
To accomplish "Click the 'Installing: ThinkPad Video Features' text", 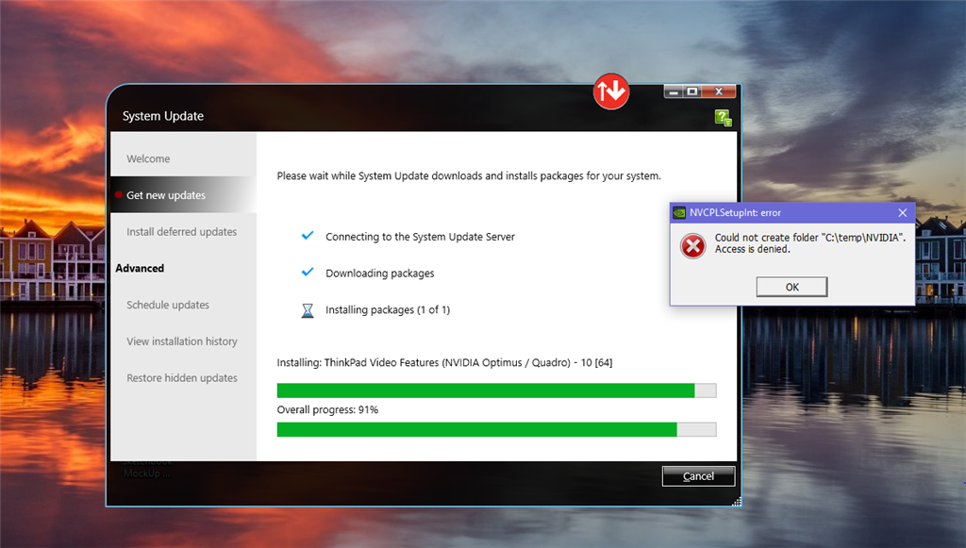I will (x=444, y=363).
